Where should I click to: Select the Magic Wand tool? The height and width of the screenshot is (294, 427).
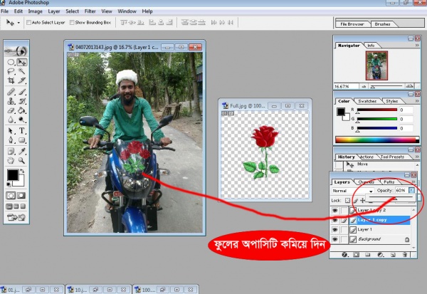tap(22, 71)
